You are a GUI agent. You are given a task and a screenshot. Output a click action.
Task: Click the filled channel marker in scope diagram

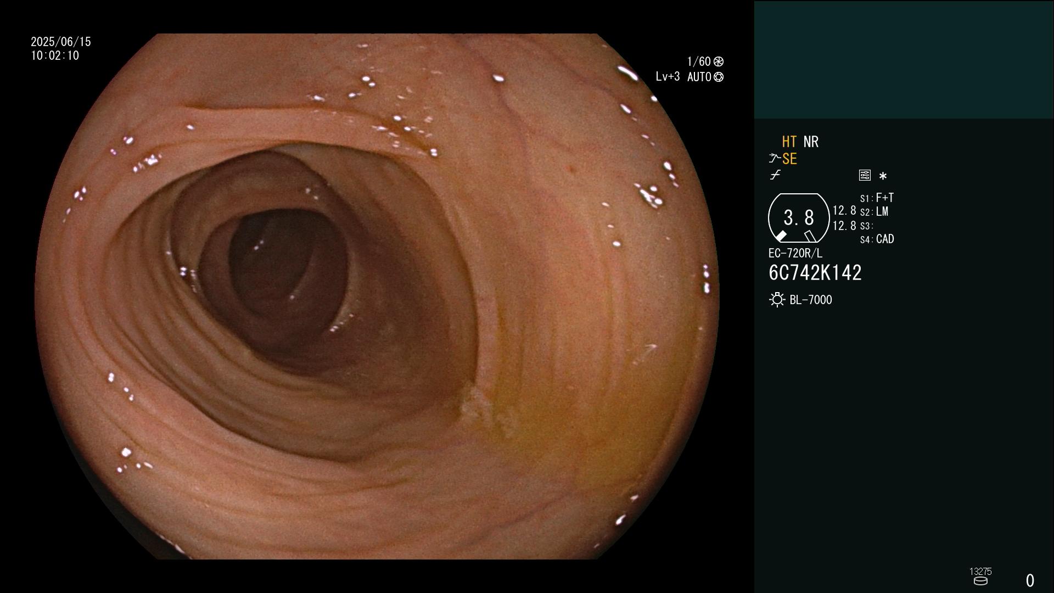click(781, 236)
